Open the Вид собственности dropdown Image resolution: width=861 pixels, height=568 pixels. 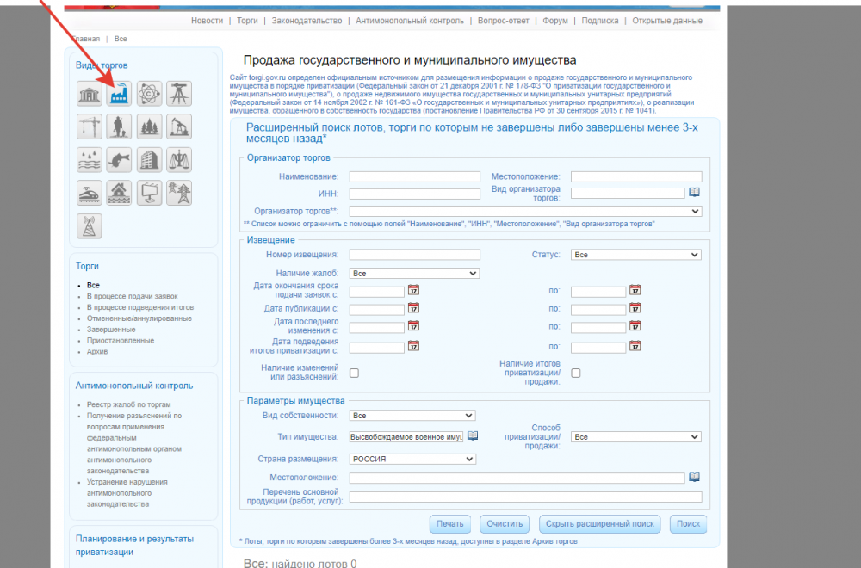click(412, 416)
